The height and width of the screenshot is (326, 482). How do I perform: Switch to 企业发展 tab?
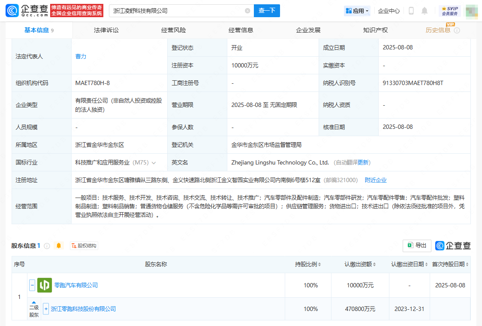pos(308,30)
